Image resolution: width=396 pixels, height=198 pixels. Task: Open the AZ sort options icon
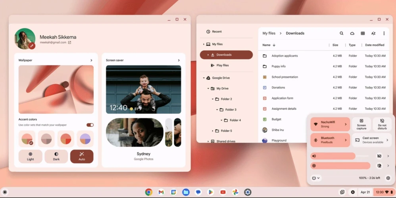(373, 33)
